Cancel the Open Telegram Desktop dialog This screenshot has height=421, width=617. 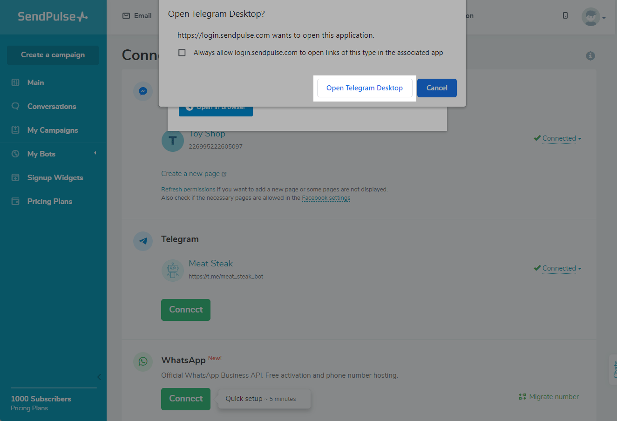[436, 88]
